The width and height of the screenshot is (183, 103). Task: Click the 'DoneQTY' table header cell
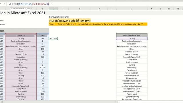(43, 35)
